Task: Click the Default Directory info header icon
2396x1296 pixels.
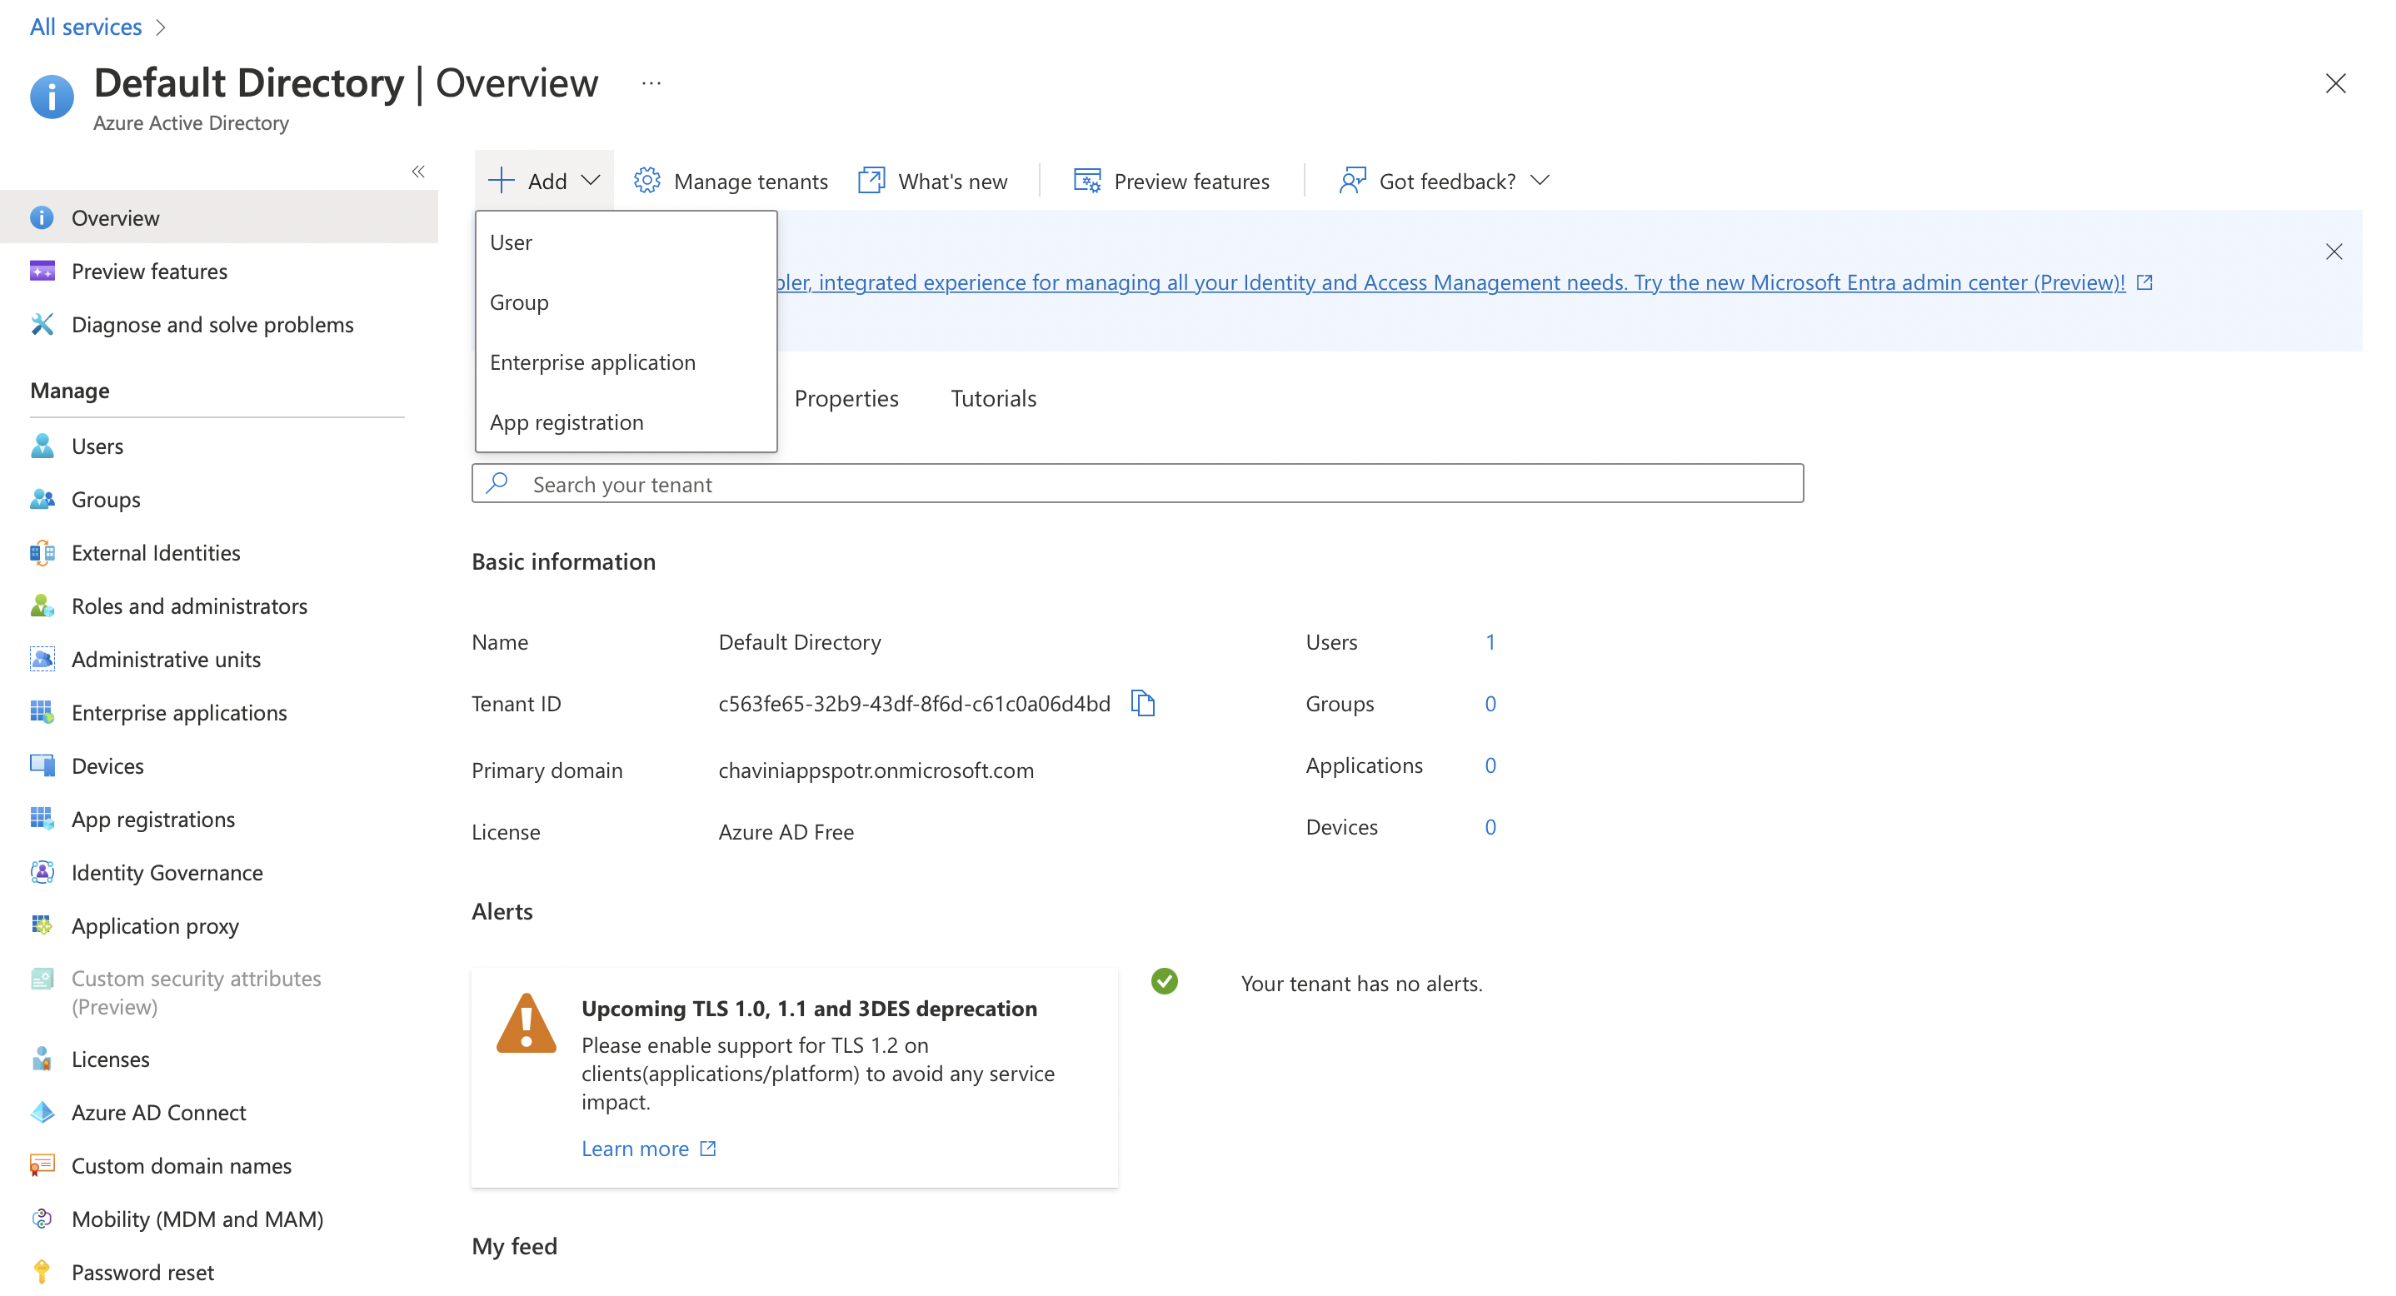Action: (52, 97)
